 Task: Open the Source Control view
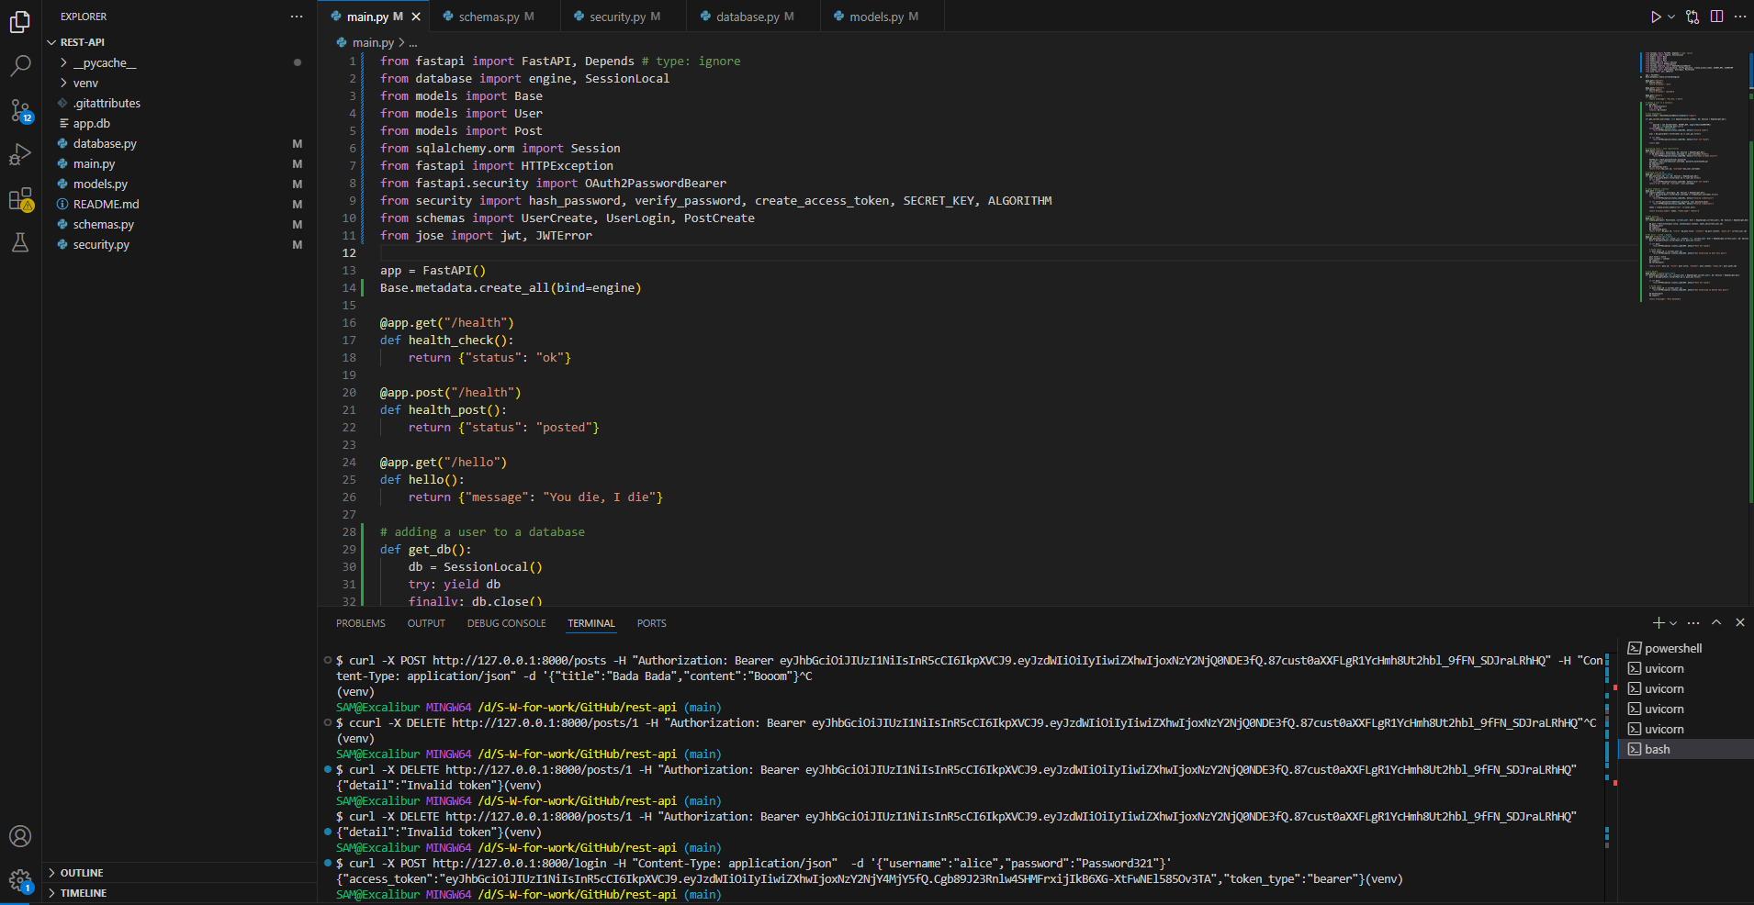[20, 110]
